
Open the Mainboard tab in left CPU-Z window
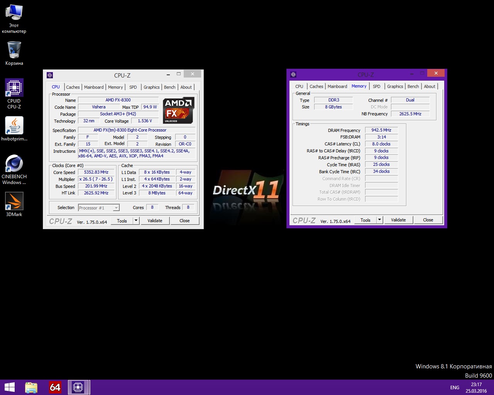pyautogui.click(x=94, y=87)
